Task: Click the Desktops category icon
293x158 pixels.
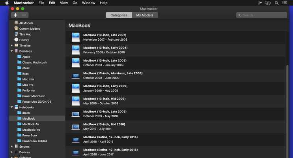Action: (16, 51)
